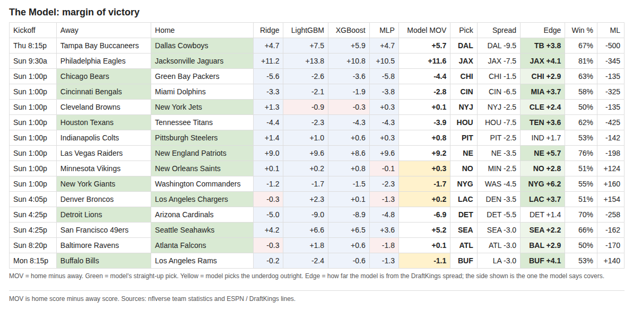
Task: Click the yellow -1.7 Model MOV cell
Action: pyautogui.click(x=424, y=184)
